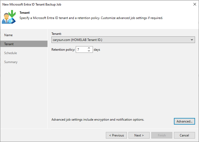The image size is (199, 142).
Task: Click the Retention policy label
Action: coord(63,50)
